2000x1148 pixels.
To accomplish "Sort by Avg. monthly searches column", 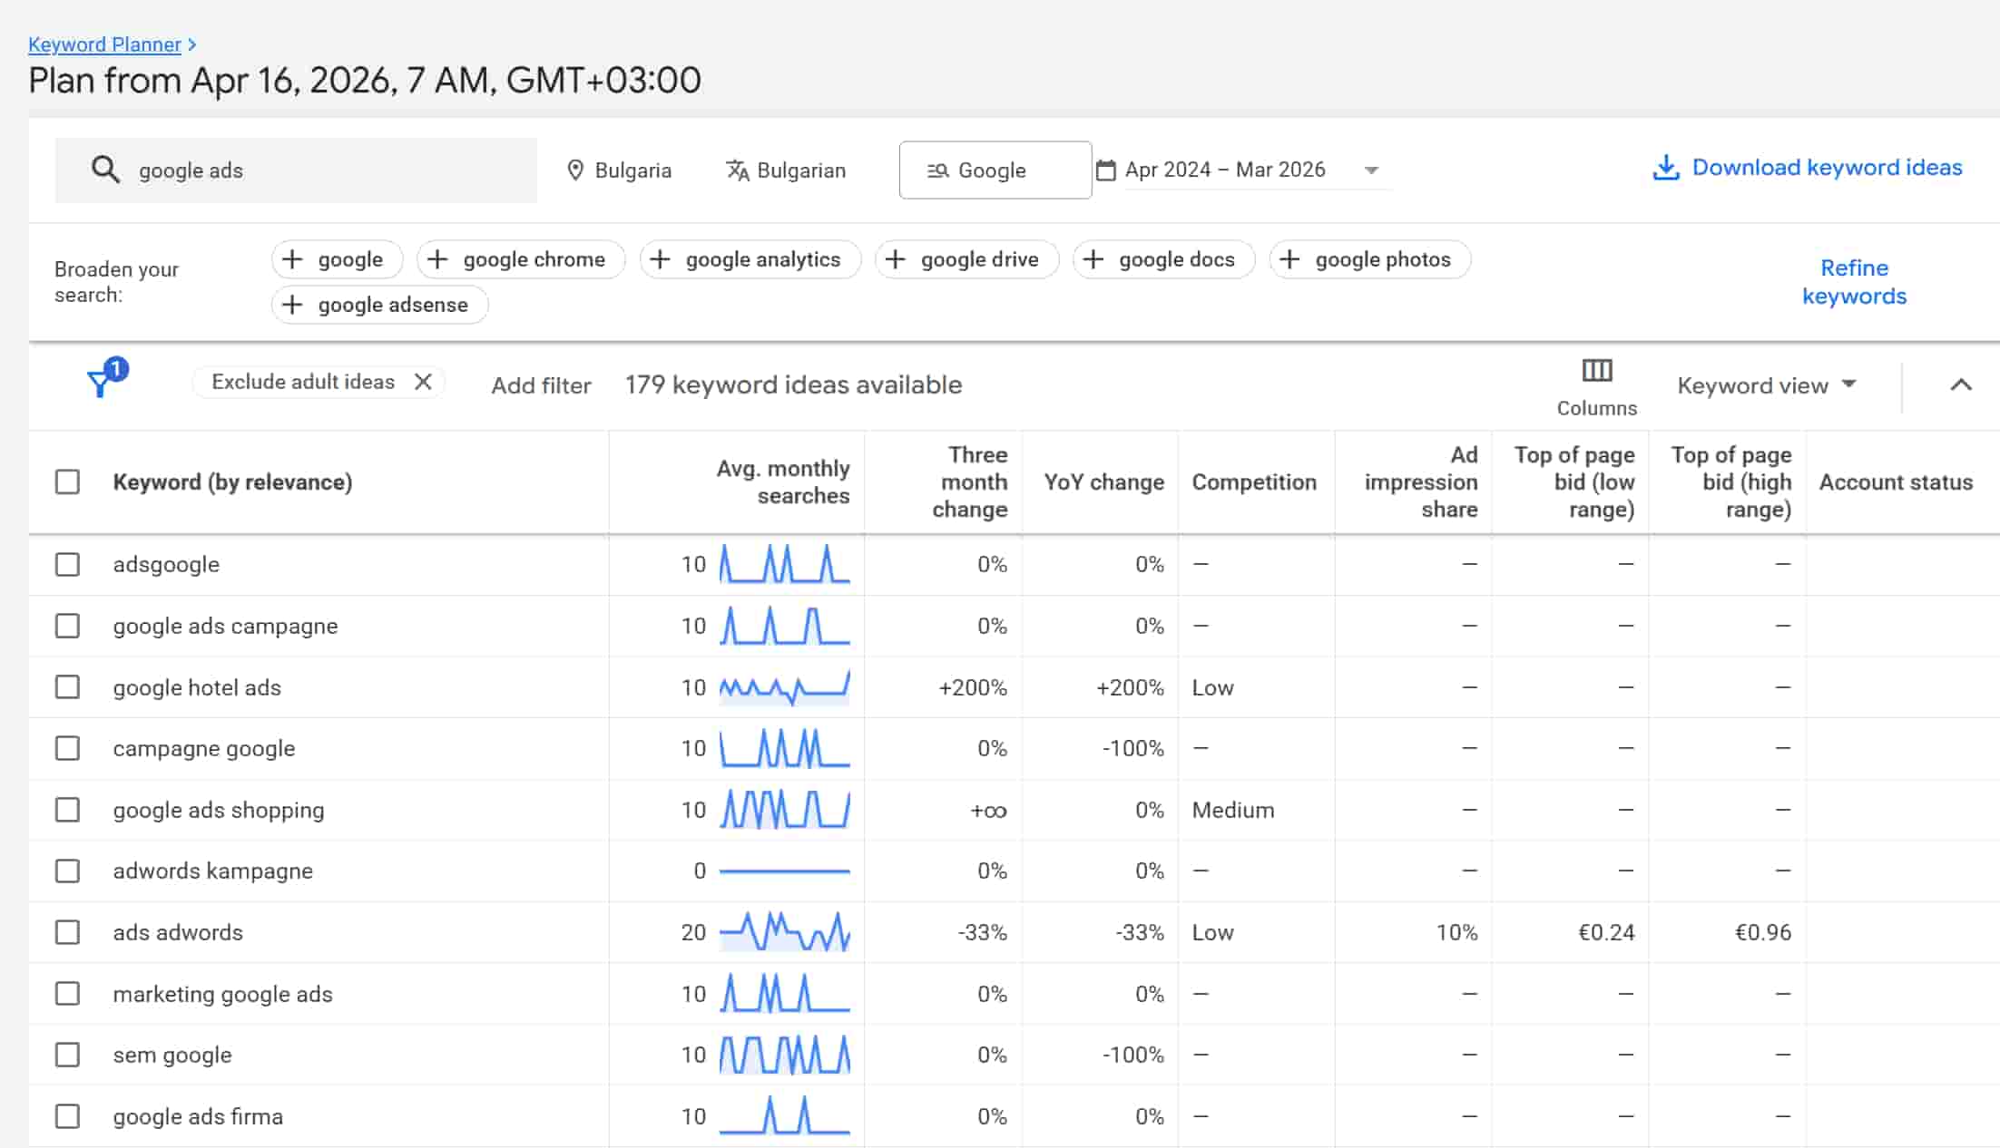I will [783, 482].
